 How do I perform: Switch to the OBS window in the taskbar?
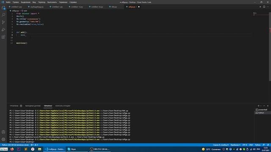(x=100, y=149)
